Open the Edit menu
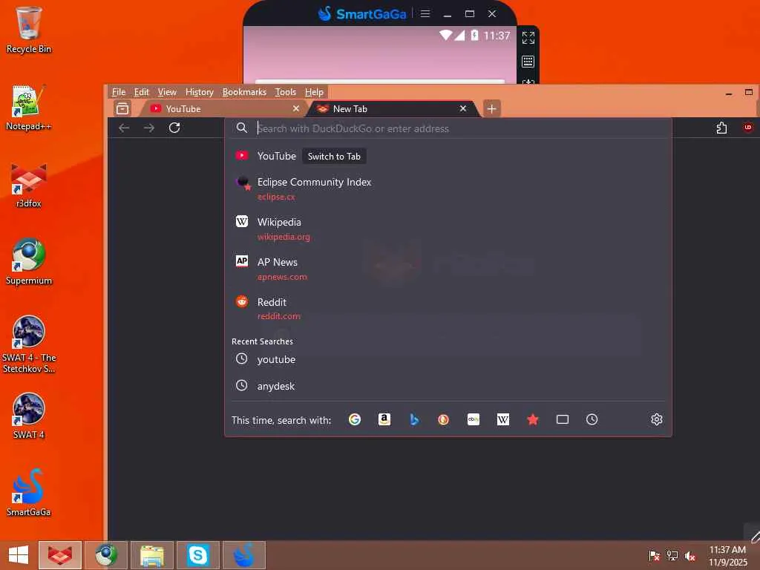This screenshot has width=760, height=570. [x=141, y=91]
